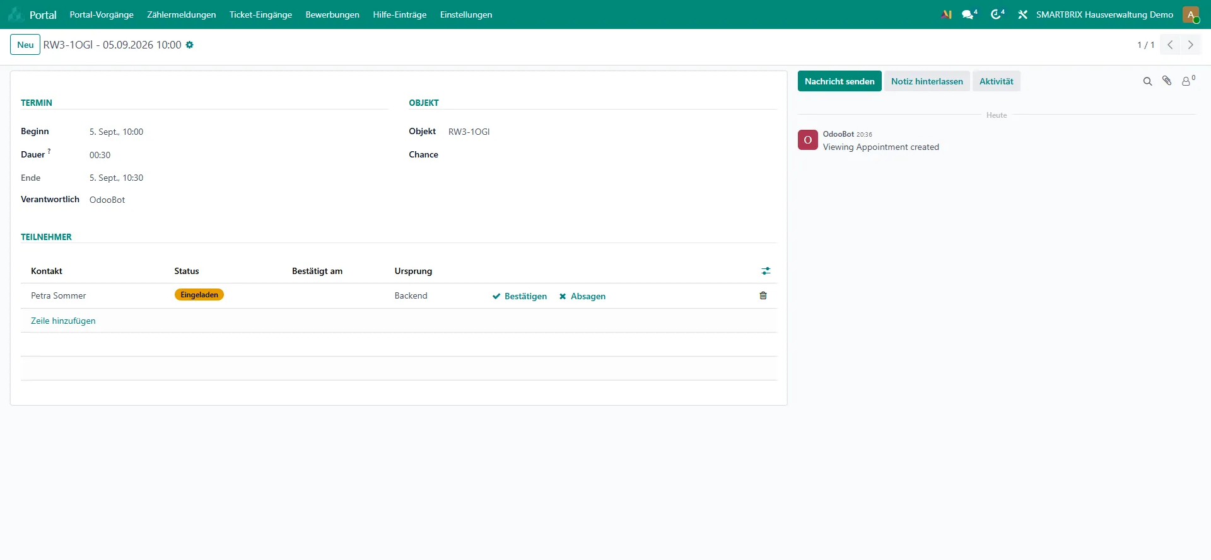This screenshot has height=560, width=1211.
Task: Click record title RW3-1OGI - 05.09.2026 10:00
Action: pyautogui.click(x=112, y=45)
